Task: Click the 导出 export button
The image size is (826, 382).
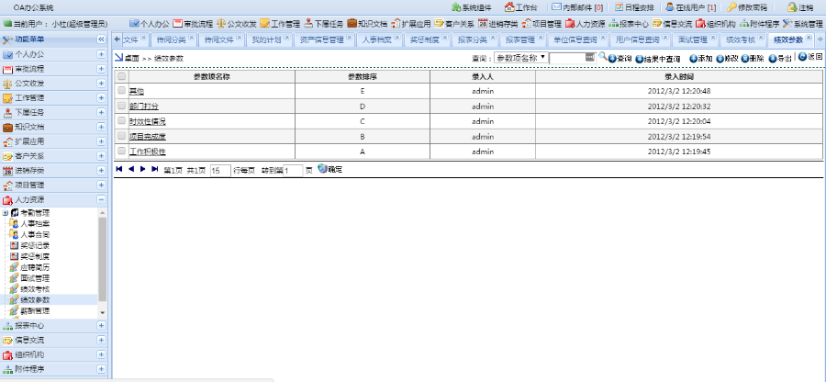Action: click(x=780, y=59)
